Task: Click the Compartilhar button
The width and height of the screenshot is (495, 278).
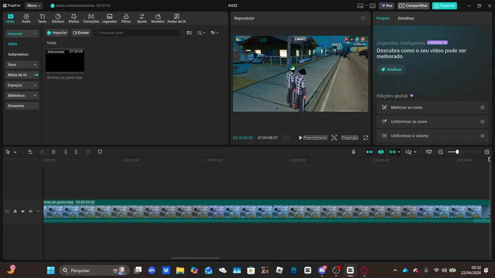Action: 413,6
